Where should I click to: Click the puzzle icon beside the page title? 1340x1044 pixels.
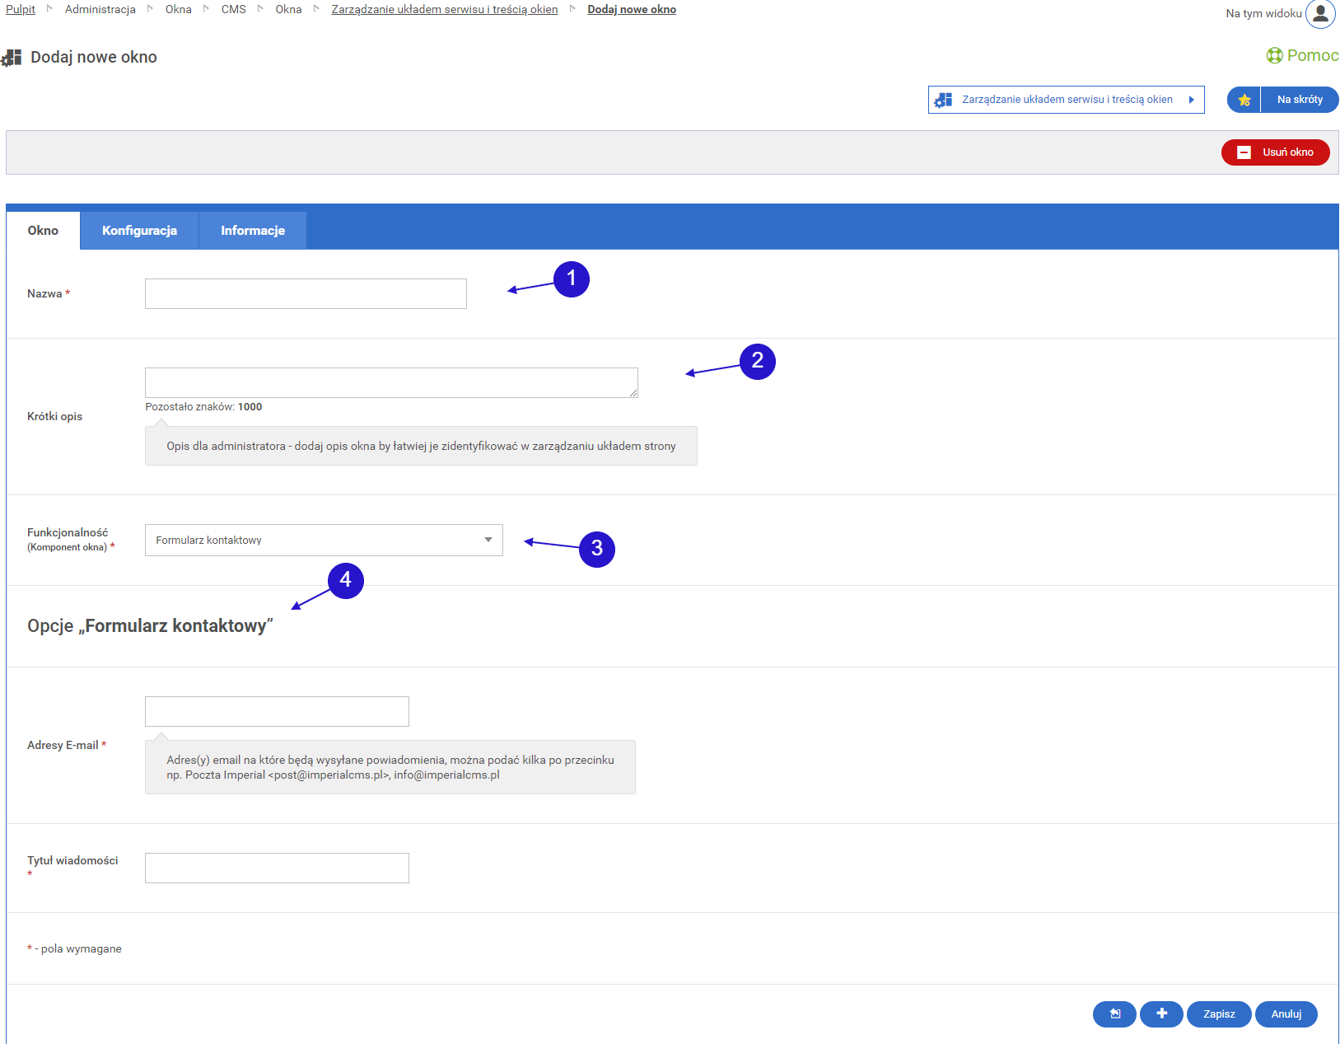[x=12, y=58]
